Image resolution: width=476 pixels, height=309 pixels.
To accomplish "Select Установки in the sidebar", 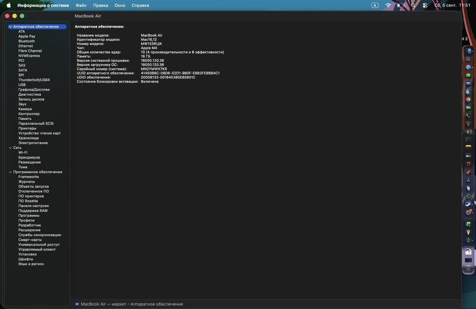I will pyautogui.click(x=27, y=254).
